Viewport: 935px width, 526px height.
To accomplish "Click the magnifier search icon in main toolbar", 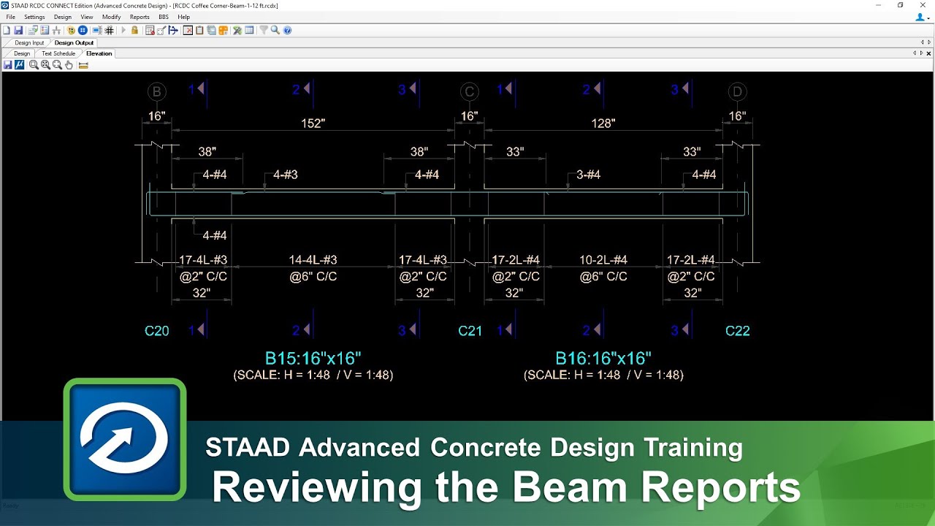I will 275,31.
